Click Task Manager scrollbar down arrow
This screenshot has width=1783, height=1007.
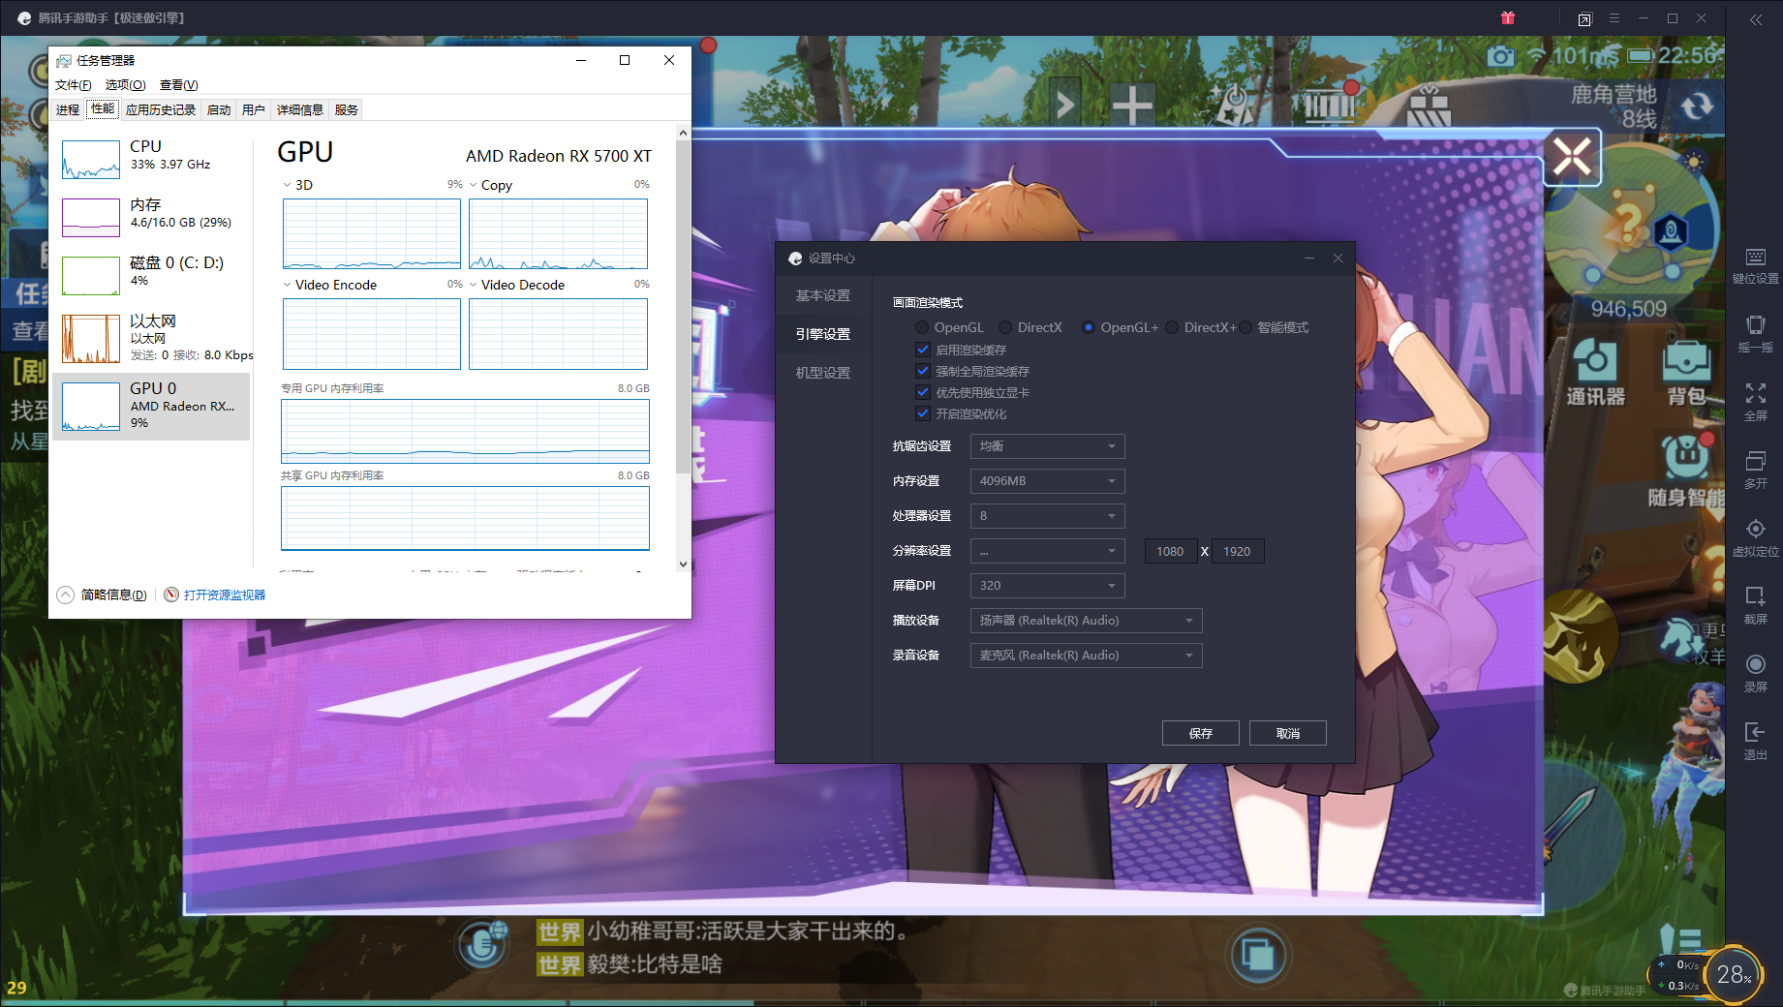click(x=683, y=564)
